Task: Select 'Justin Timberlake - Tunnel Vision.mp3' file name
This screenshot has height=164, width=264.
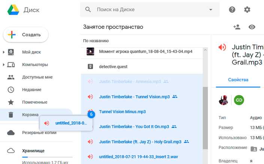Action: tap(134, 97)
